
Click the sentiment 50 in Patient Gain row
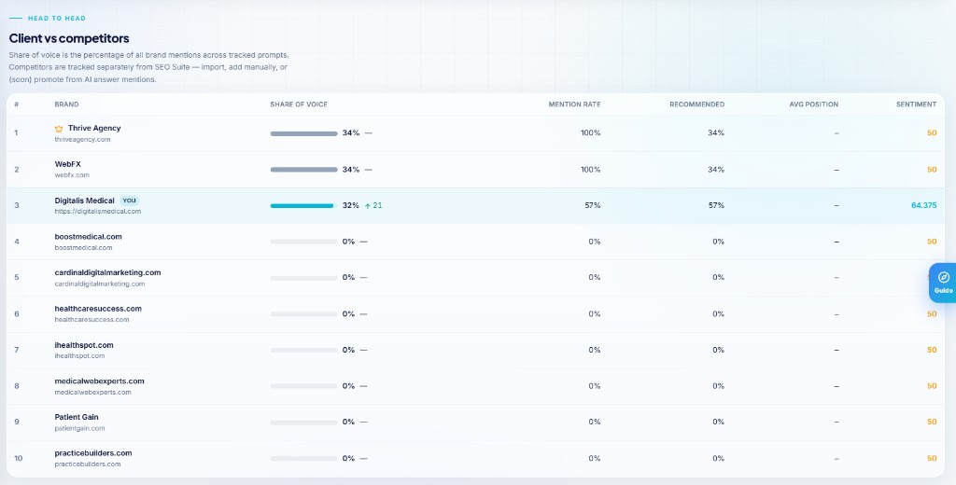point(932,422)
